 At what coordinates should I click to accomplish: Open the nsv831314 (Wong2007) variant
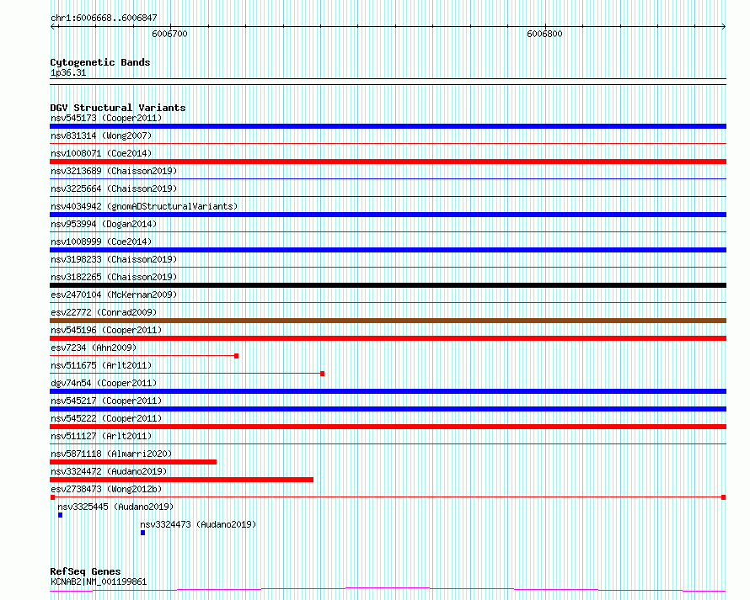pyautogui.click(x=101, y=135)
